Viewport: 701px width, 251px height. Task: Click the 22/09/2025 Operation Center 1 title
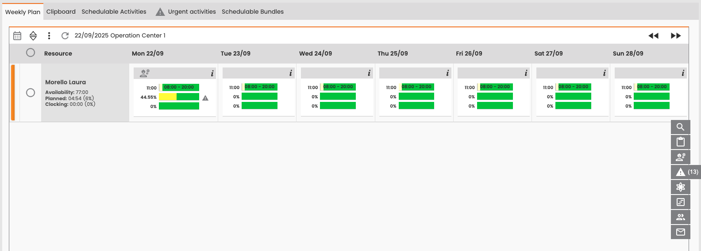[x=120, y=35]
